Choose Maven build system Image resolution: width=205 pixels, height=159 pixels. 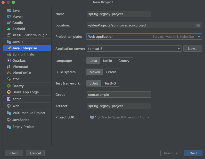(95, 72)
